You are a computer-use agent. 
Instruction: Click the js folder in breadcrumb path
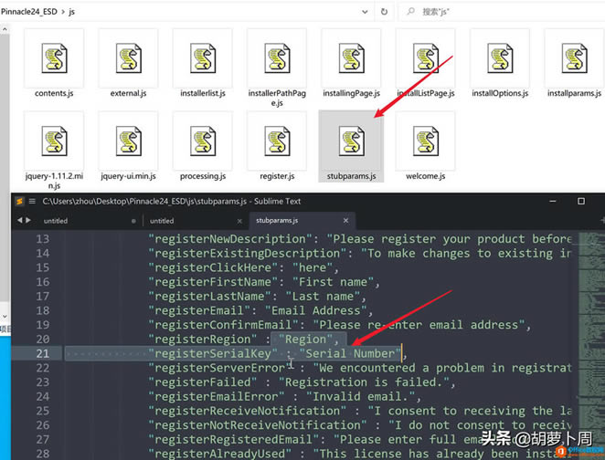click(x=72, y=12)
